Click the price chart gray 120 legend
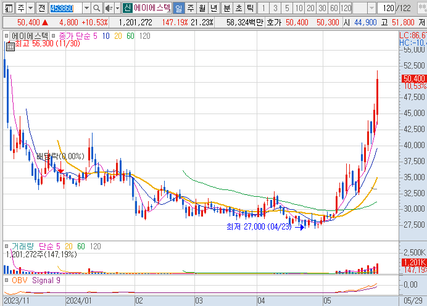 (x=144, y=36)
